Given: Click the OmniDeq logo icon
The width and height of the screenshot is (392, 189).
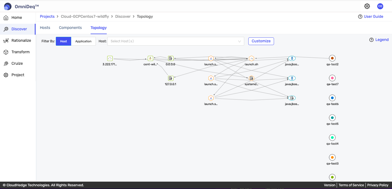Looking at the screenshot, I should [x=8, y=6].
